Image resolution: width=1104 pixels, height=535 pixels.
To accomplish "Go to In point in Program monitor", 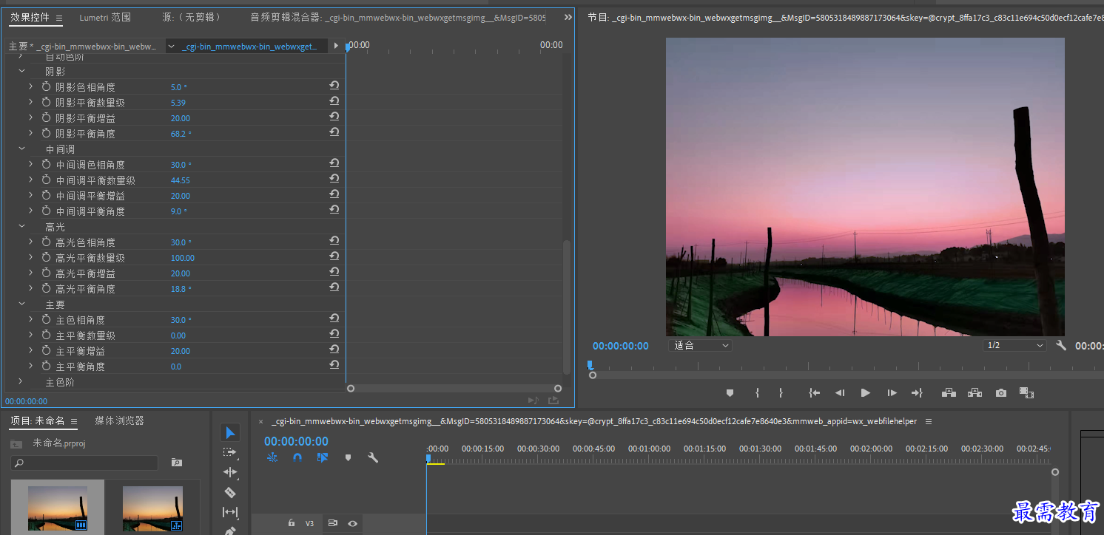I will (815, 393).
